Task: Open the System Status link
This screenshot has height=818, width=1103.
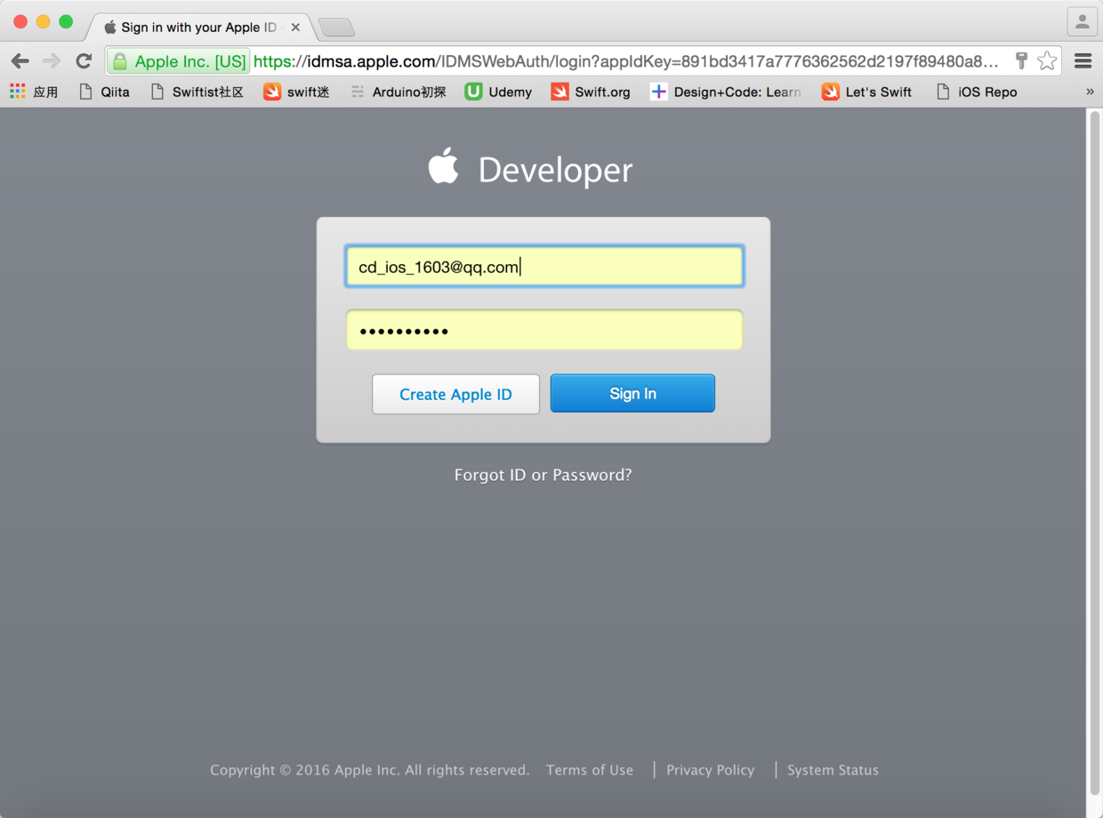Action: point(833,770)
